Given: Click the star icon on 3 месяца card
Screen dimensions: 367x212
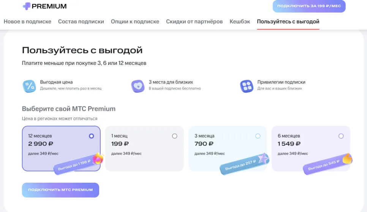Looking at the screenshot, I should pyautogui.click(x=264, y=159).
